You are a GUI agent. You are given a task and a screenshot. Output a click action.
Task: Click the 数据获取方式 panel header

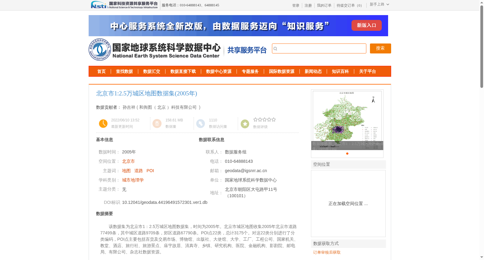[348, 244]
